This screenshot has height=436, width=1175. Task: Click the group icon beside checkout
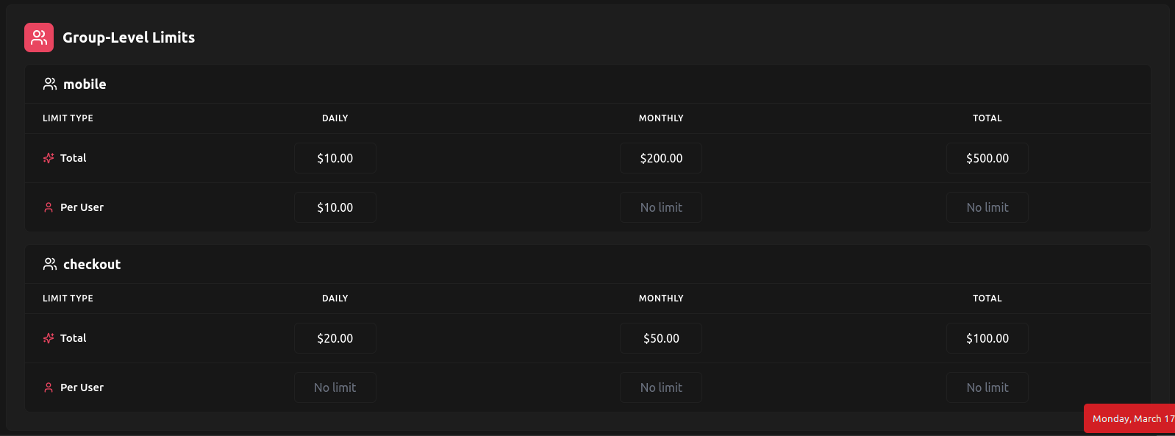tap(50, 265)
